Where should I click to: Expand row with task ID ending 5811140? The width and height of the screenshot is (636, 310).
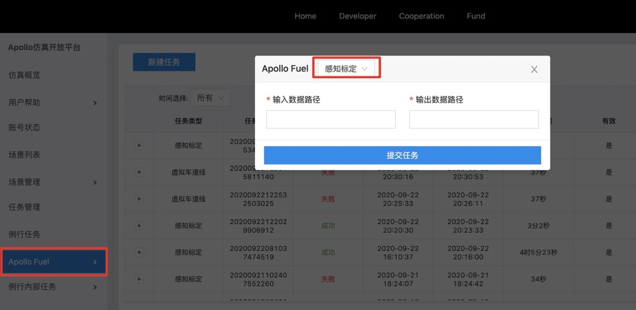pos(139,172)
